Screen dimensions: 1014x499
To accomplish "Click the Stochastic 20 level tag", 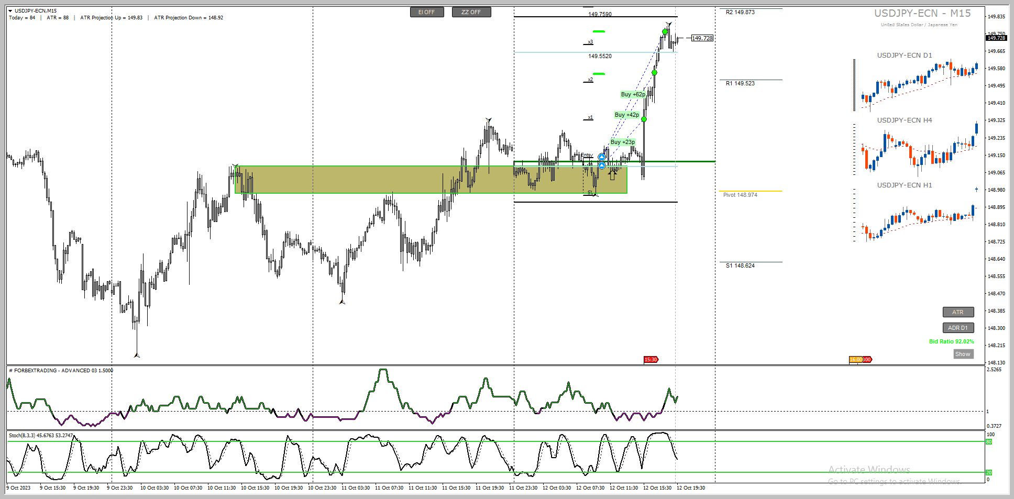I will (x=989, y=473).
